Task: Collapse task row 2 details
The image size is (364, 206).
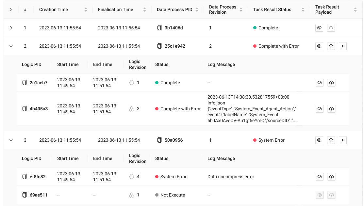Action: [x=11, y=46]
